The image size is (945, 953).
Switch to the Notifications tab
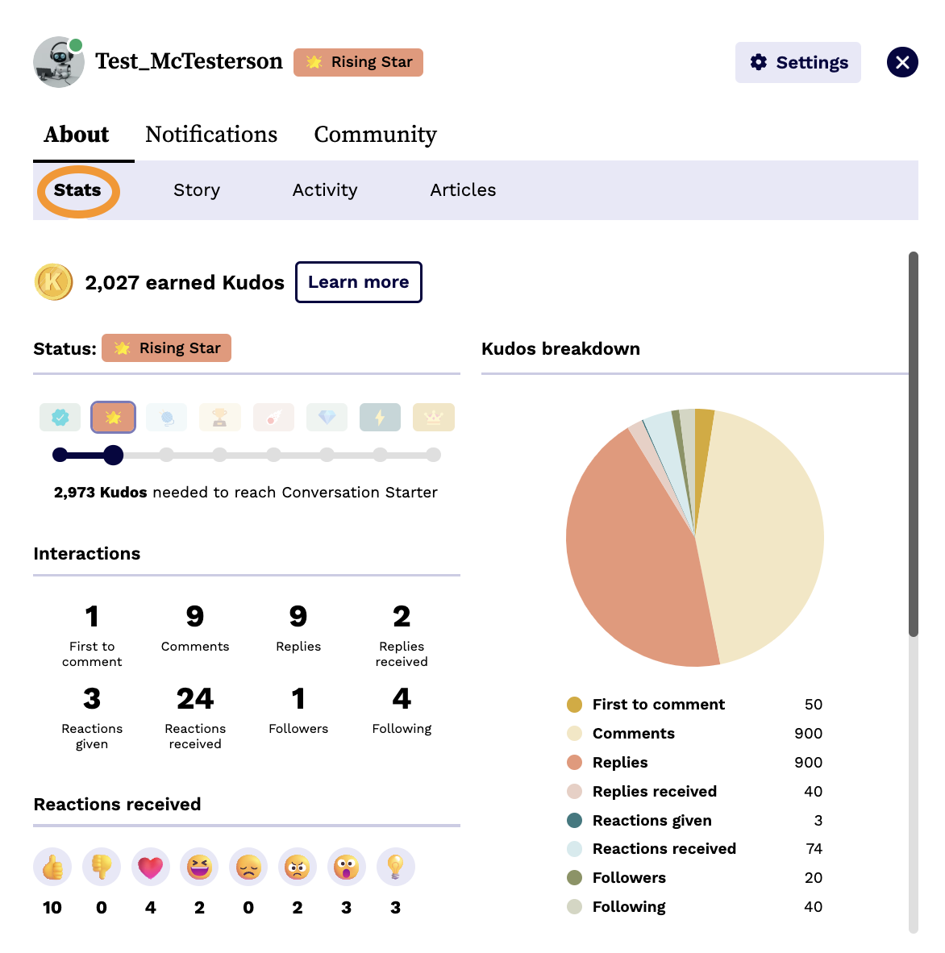(x=210, y=135)
